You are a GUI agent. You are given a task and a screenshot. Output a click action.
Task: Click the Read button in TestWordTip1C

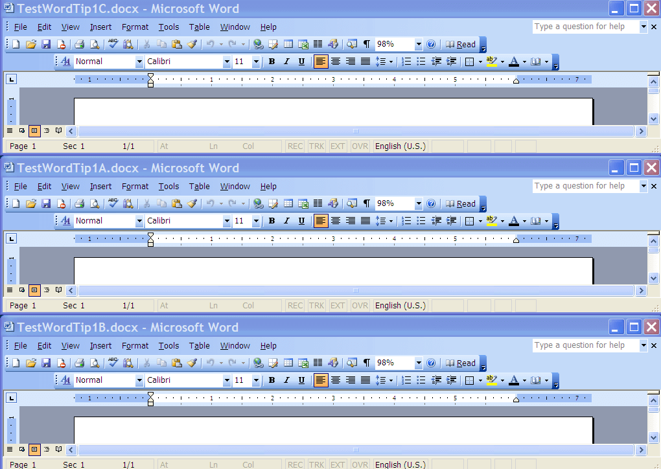(x=463, y=44)
